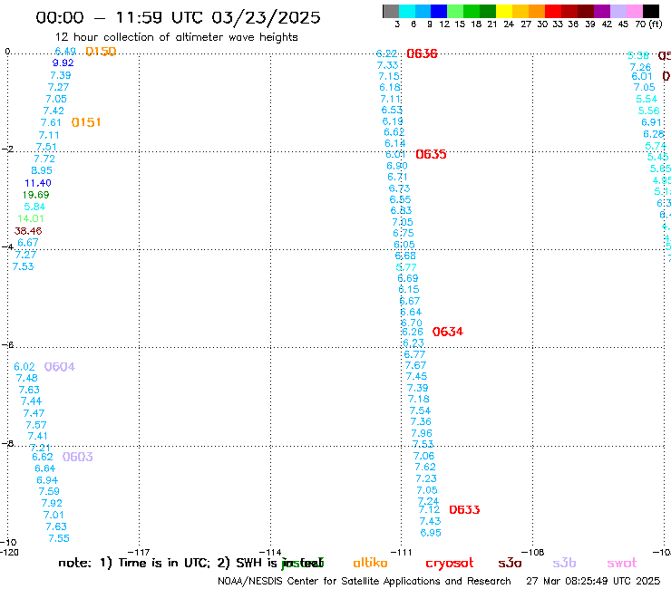Click the orange swatch labeled 30

537,11
